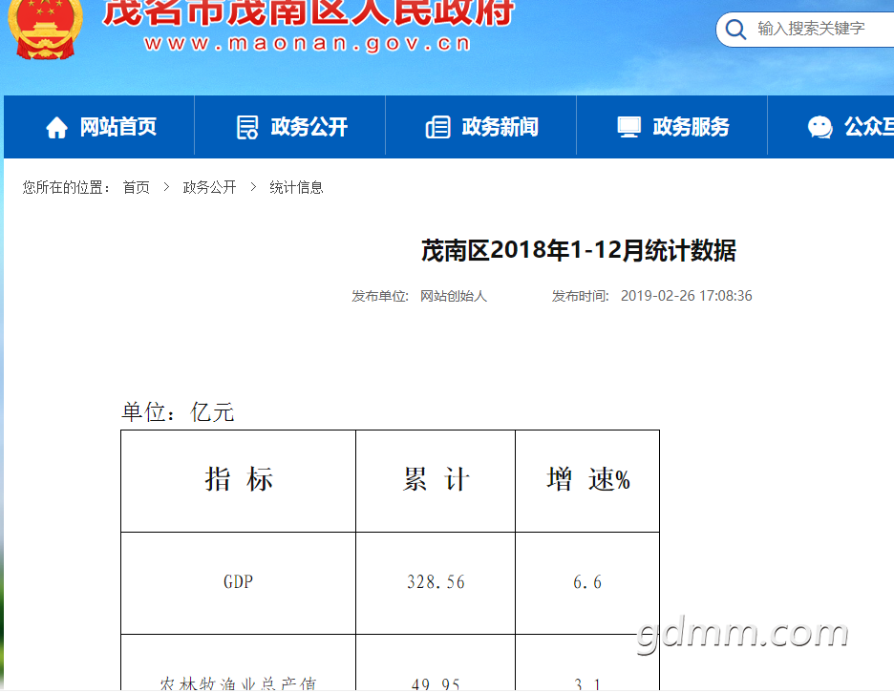Open the 政务新闻 navigation menu item
894x693 pixels.
500,127
